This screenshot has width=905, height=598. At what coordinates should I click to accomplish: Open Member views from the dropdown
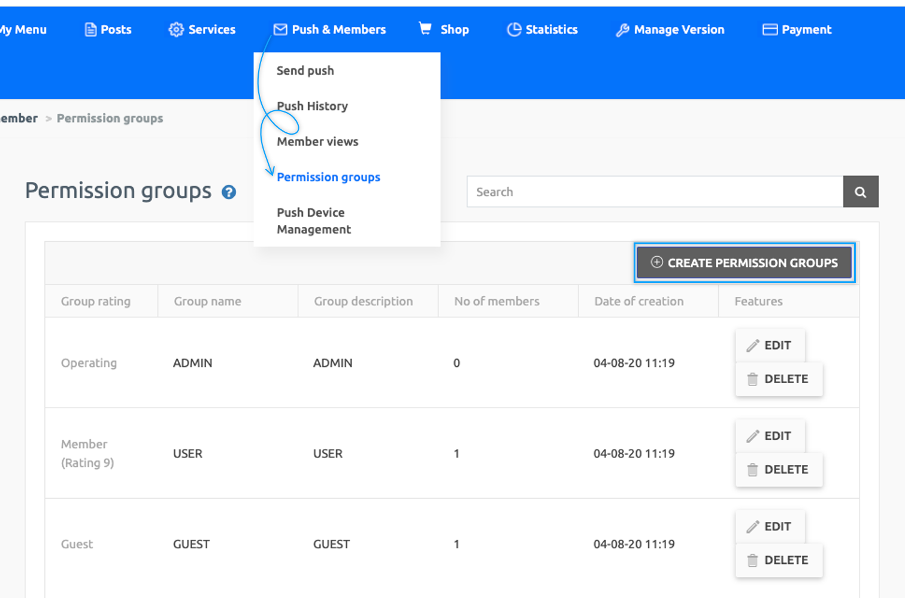(x=317, y=141)
